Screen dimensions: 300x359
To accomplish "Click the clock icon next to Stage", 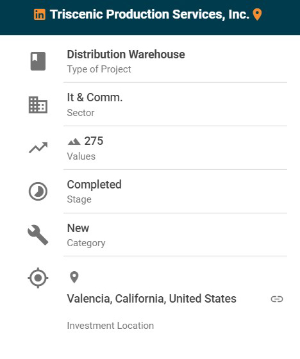I will [38, 191].
